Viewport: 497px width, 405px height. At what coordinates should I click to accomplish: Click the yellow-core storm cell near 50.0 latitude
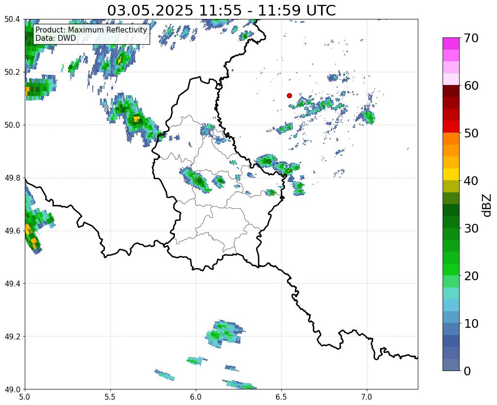tap(137, 119)
